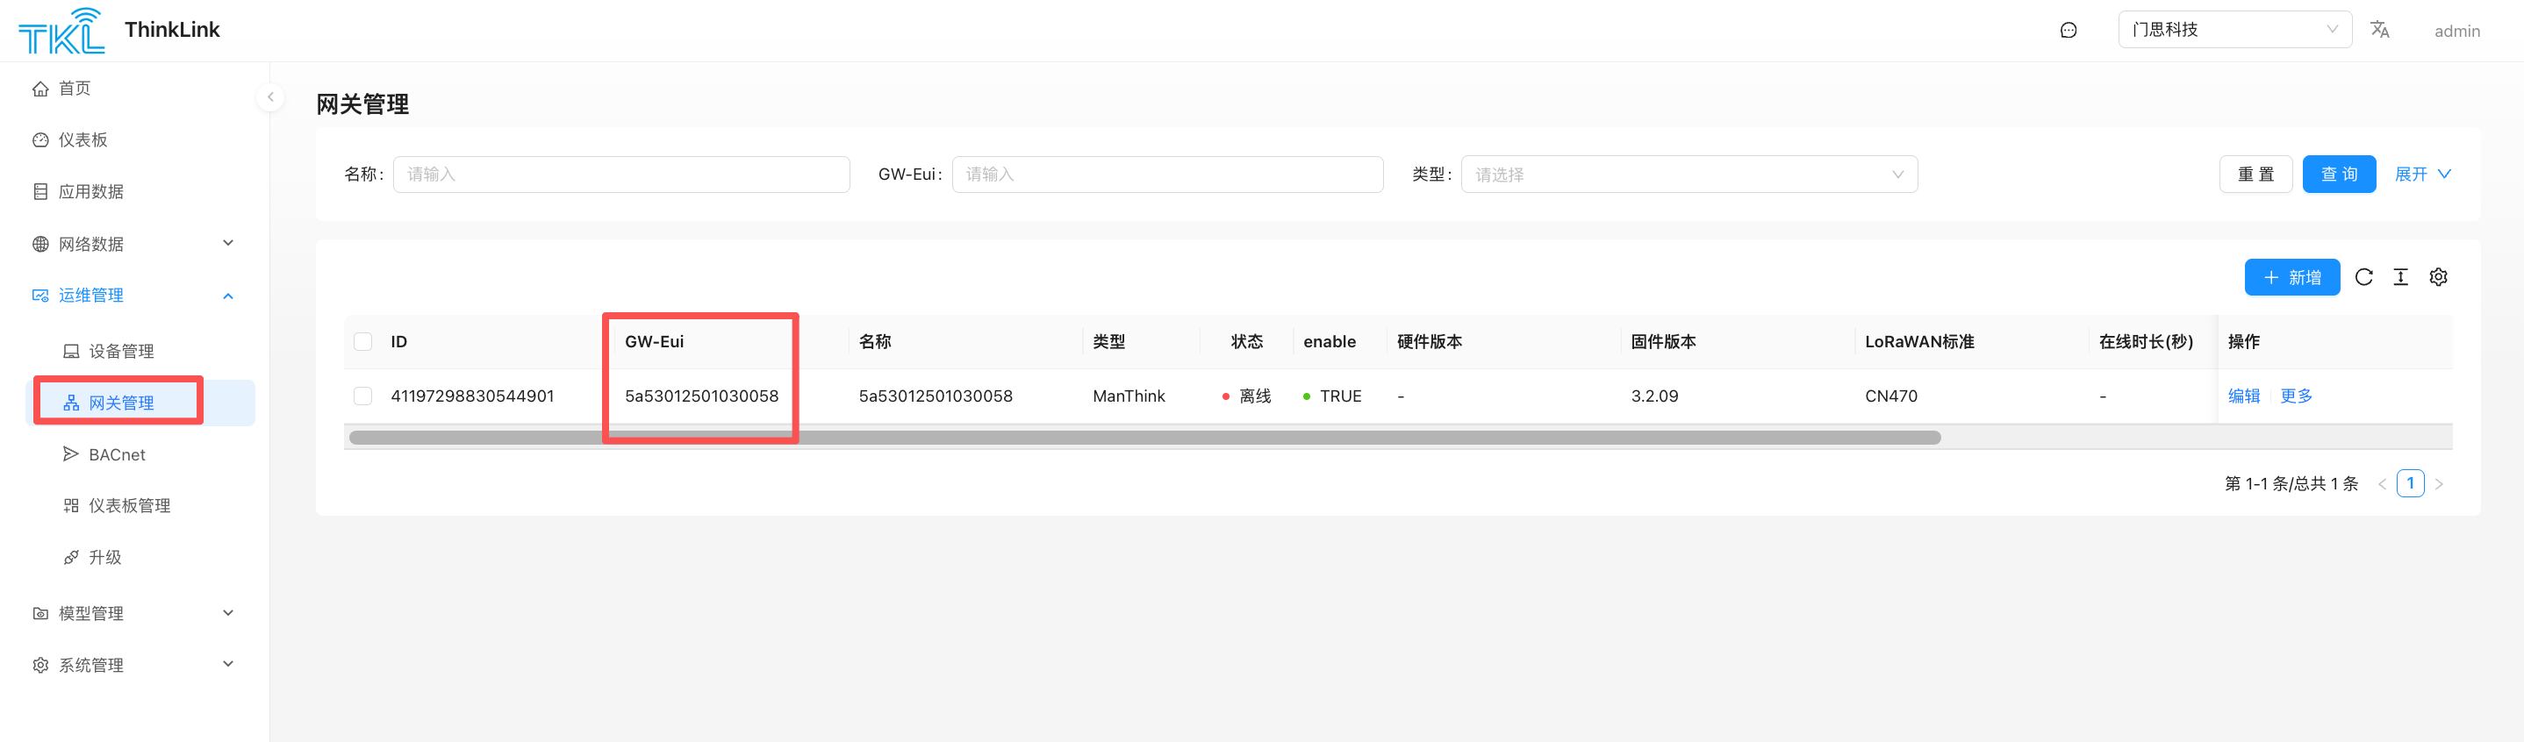2524x742 pixels.
Task: Click the horizontal table scrollbar
Action: pyautogui.click(x=1144, y=438)
